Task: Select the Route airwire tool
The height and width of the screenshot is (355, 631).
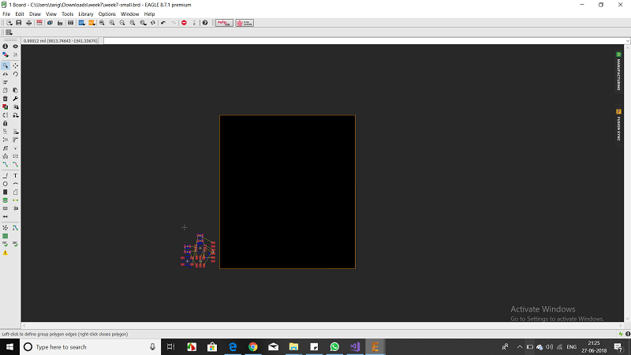Action: click(6, 164)
